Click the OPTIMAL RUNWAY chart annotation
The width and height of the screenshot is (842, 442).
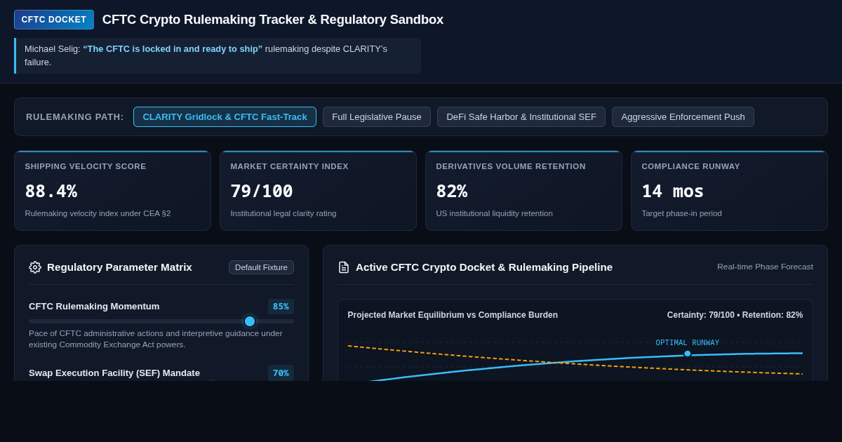pyautogui.click(x=688, y=343)
